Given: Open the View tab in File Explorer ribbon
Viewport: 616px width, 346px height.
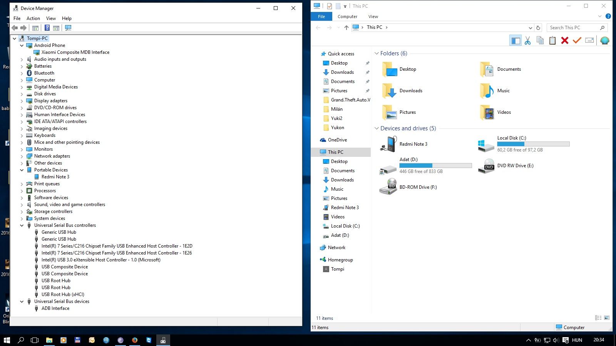Looking at the screenshot, I should point(373,17).
